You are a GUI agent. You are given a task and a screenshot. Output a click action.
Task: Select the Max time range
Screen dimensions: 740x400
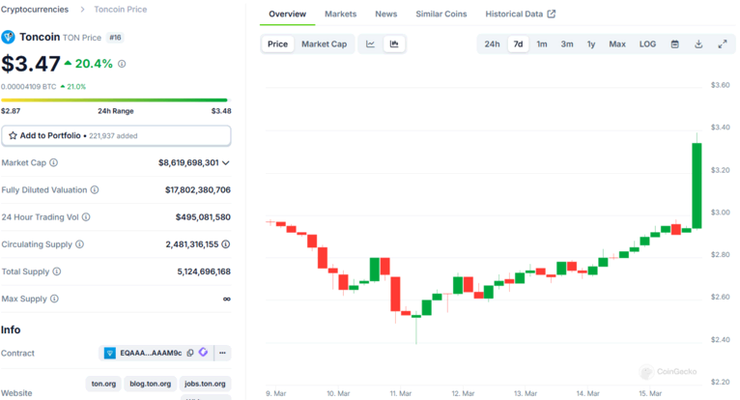(616, 44)
